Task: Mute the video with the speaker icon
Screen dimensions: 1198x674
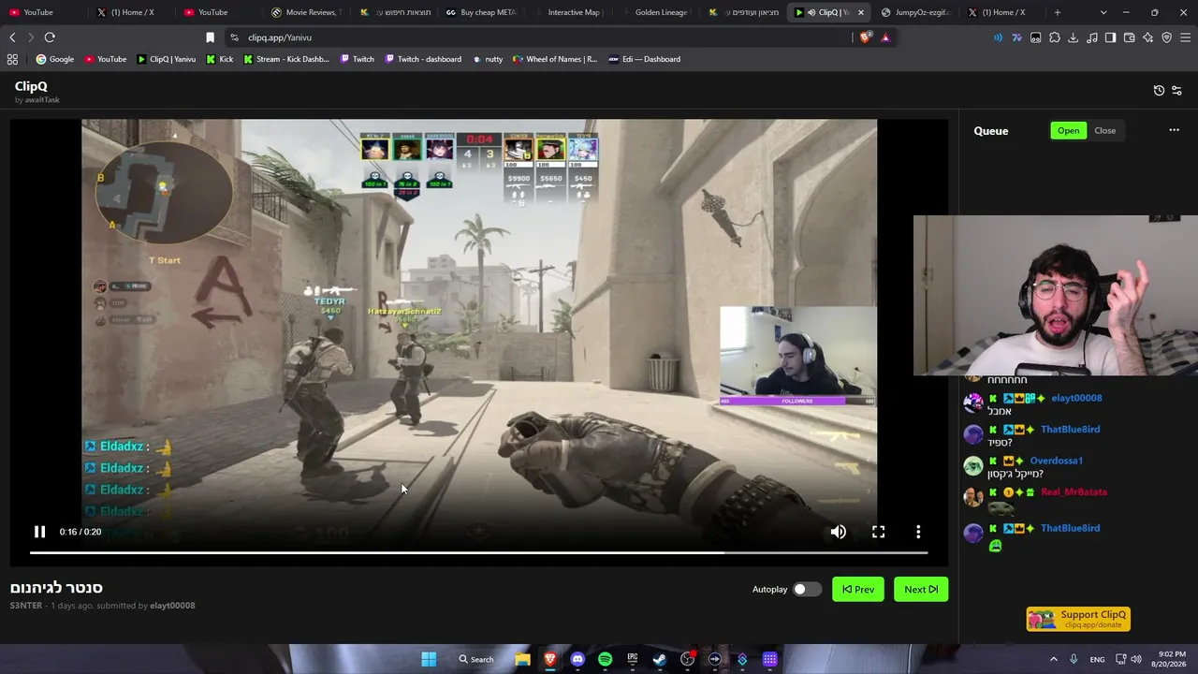Action: [838, 532]
